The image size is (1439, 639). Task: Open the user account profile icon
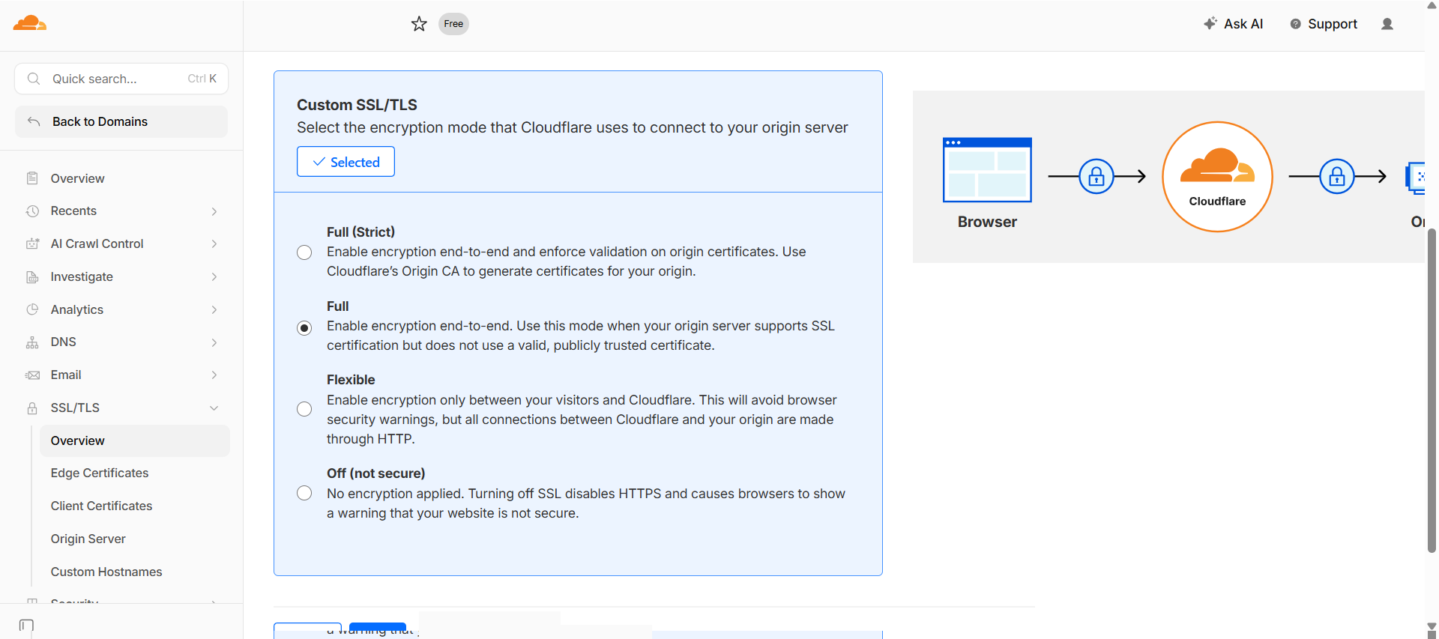(x=1387, y=24)
